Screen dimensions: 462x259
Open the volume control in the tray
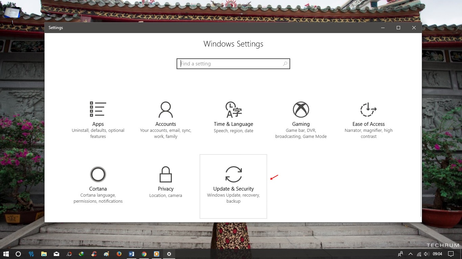(x=426, y=254)
